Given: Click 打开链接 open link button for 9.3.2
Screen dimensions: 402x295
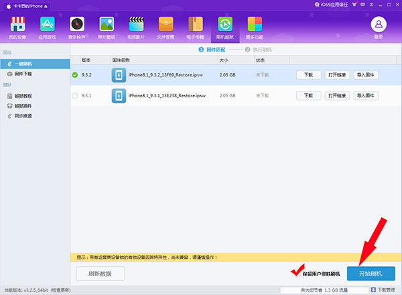Looking at the screenshot, I should (337, 75).
